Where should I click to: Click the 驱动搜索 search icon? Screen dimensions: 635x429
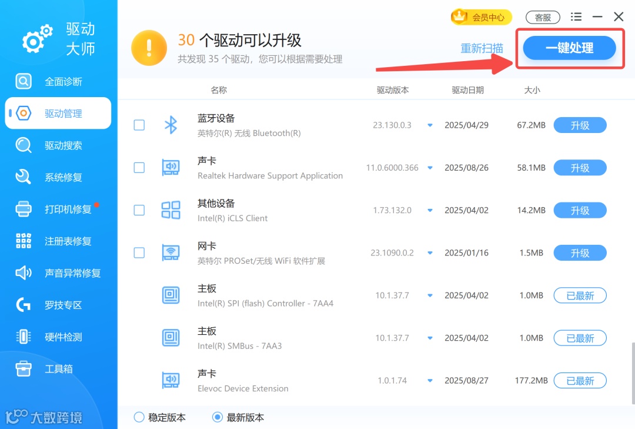(24, 145)
